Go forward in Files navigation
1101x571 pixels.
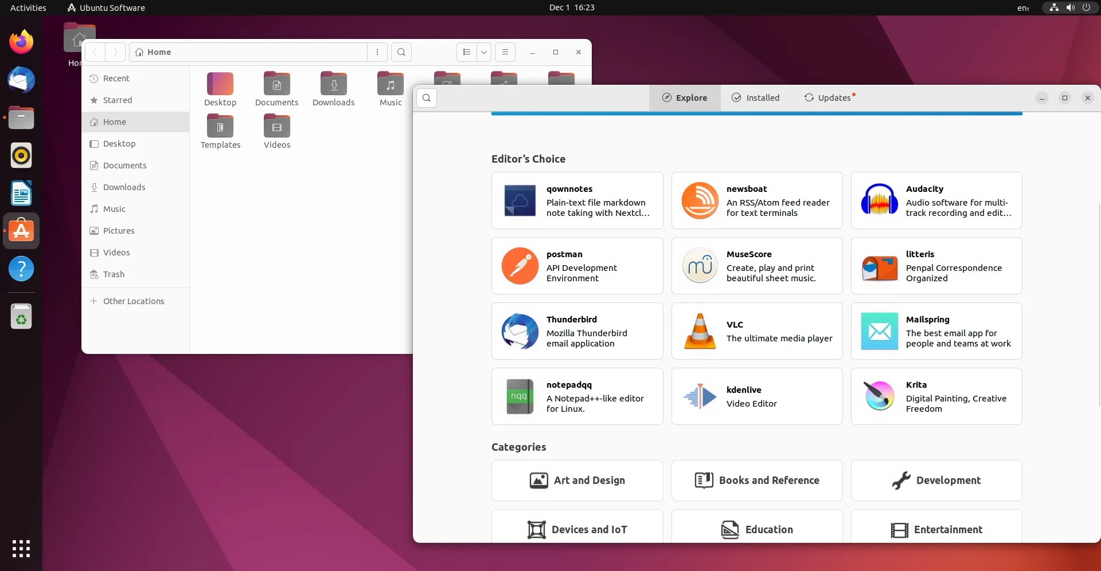coord(115,52)
